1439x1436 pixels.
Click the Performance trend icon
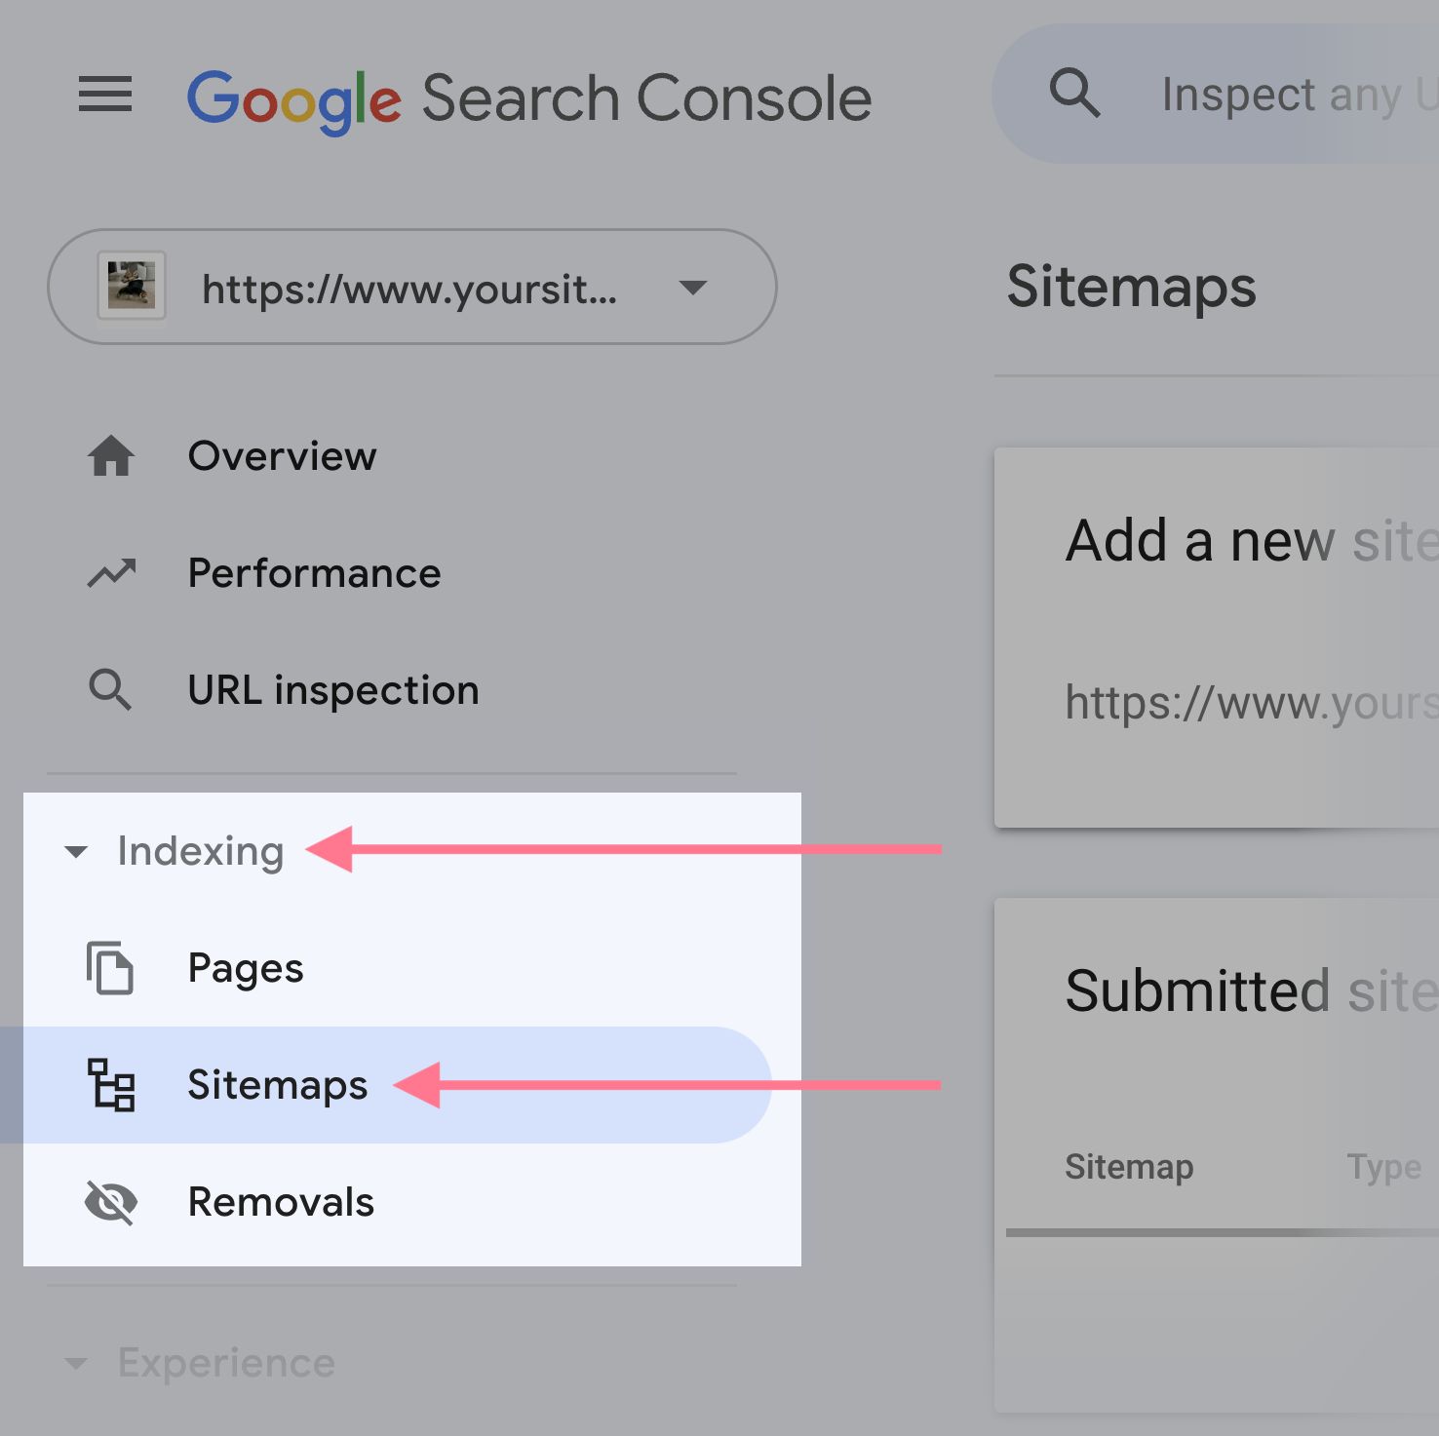click(111, 573)
